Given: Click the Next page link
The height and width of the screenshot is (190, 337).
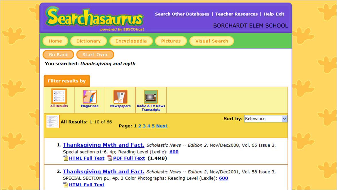Looking at the screenshot, I should (x=162, y=126).
